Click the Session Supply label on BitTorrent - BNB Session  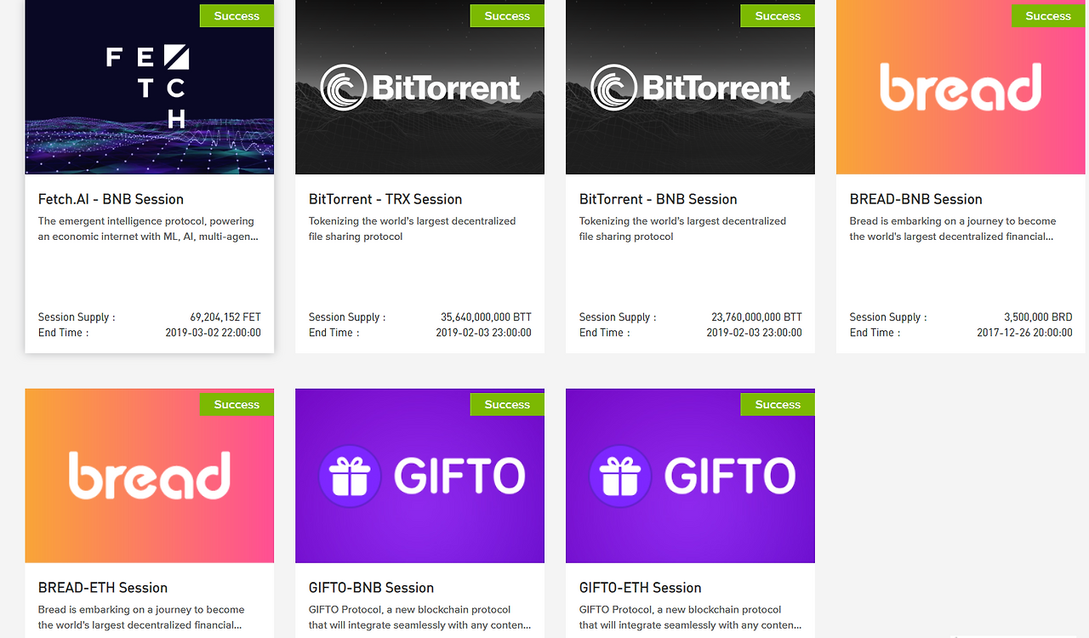click(x=618, y=317)
